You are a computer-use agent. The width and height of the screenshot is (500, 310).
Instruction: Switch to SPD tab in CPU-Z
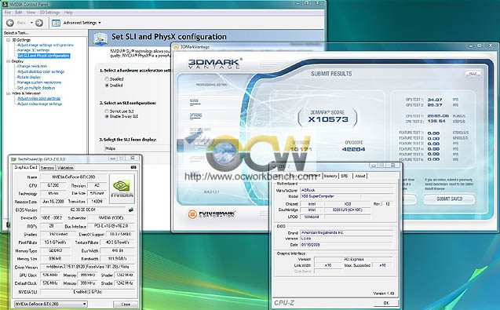pyautogui.click(x=345, y=176)
